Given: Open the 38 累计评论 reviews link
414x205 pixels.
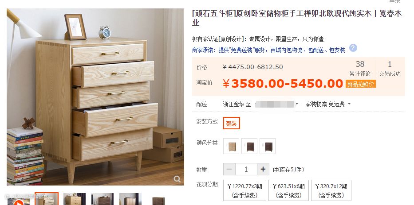Looking at the screenshot, I should point(360,69).
